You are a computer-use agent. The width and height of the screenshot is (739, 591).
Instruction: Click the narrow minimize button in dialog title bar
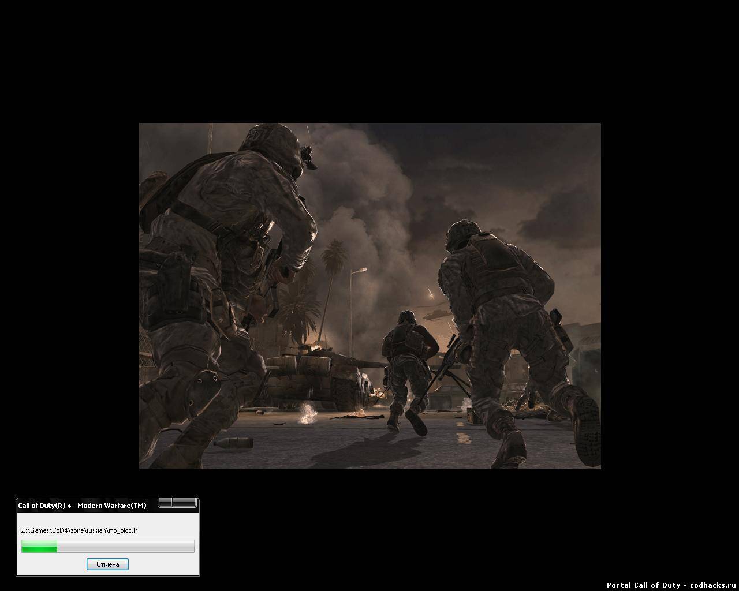click(x=165, y=502)
